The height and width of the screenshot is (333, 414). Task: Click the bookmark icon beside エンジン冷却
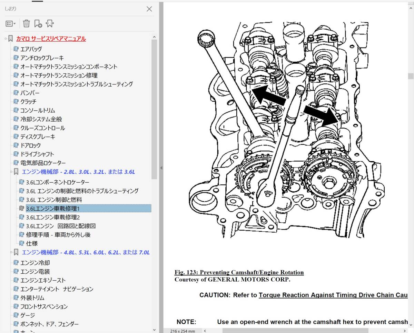coord(16,263)
